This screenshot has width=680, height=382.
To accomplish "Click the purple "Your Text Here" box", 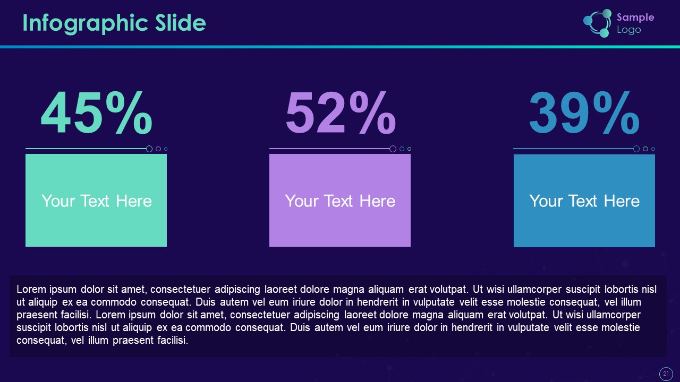I will pos(340,201).
